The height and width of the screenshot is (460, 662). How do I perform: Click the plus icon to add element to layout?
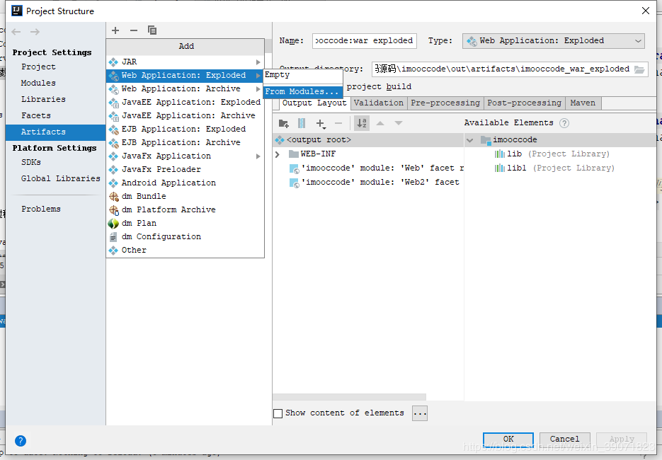(320, 122)
